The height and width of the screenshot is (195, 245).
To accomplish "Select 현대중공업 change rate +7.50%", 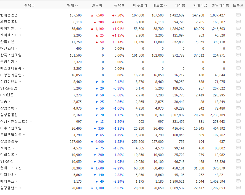I will click(118, 15).
